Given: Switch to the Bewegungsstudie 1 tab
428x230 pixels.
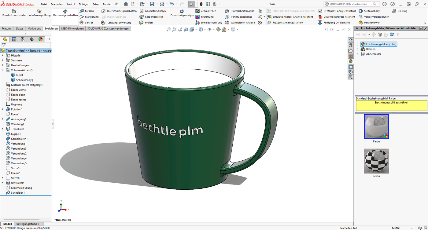Looking at the screenshot, I should [28, 224].
